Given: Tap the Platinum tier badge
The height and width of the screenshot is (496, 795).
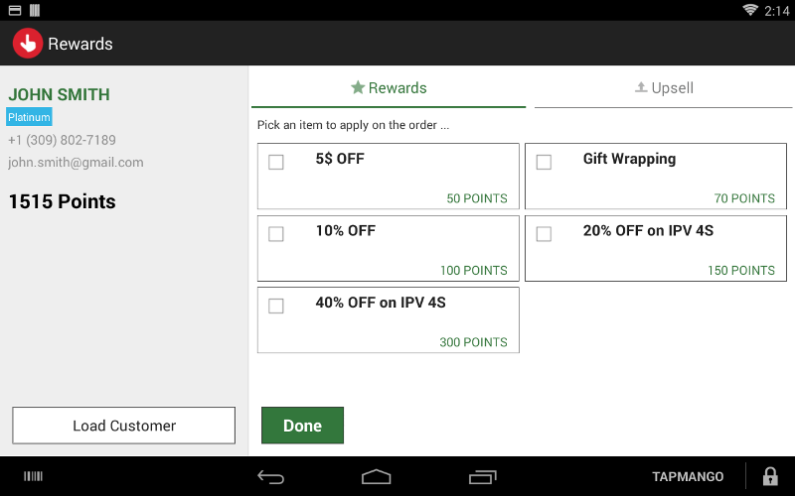Looking at the screenshot, I should coord(29,117).
